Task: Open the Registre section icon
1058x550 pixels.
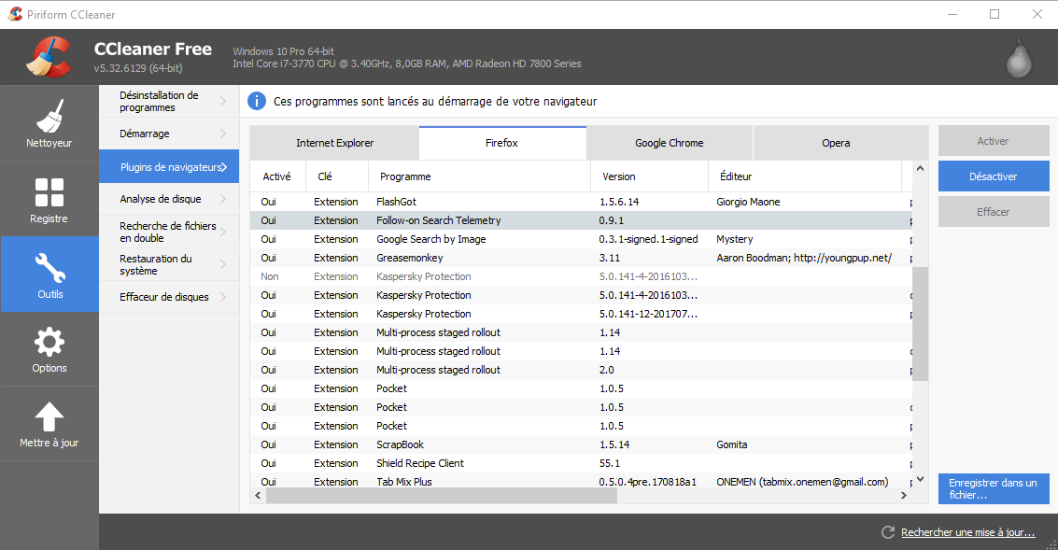Action: [x=49, y=192]
